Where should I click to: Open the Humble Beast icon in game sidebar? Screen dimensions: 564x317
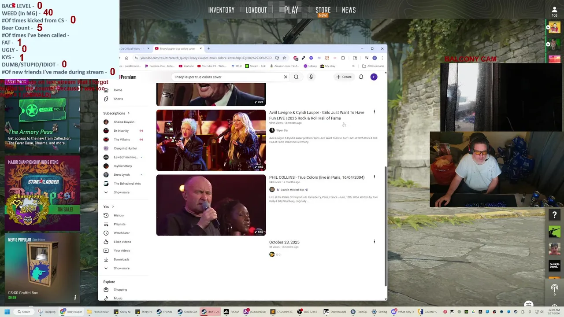pos(554,265)
